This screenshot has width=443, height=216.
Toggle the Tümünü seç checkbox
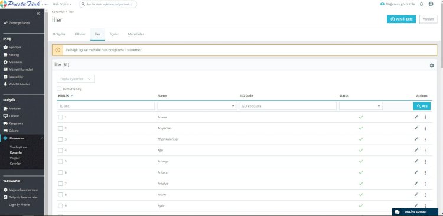tap(59, 89)
